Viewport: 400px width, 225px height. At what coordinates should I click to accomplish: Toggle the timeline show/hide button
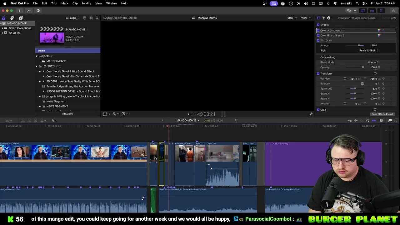(372, 11)
